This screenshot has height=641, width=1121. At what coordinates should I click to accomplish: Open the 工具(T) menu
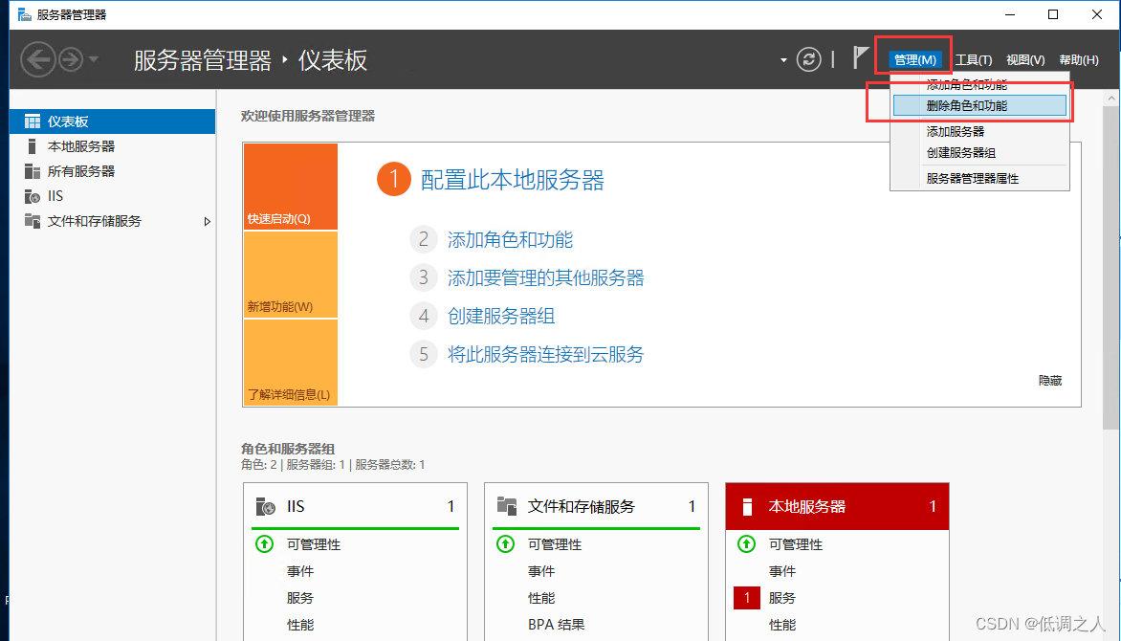pyautogui.click(x=976, y=58)
